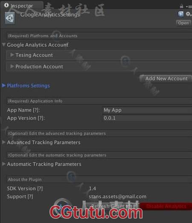Select the Inspector tab
Screen dimensions: 192x223
pyautogui.click(x=22, y=6)
